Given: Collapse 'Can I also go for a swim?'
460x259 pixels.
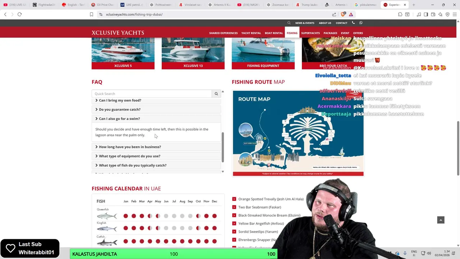Looking at the screenshot, I should point(156,119).
